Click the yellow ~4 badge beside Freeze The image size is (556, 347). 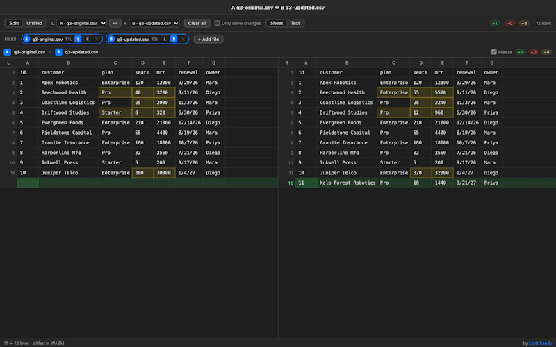pos(546,52)
